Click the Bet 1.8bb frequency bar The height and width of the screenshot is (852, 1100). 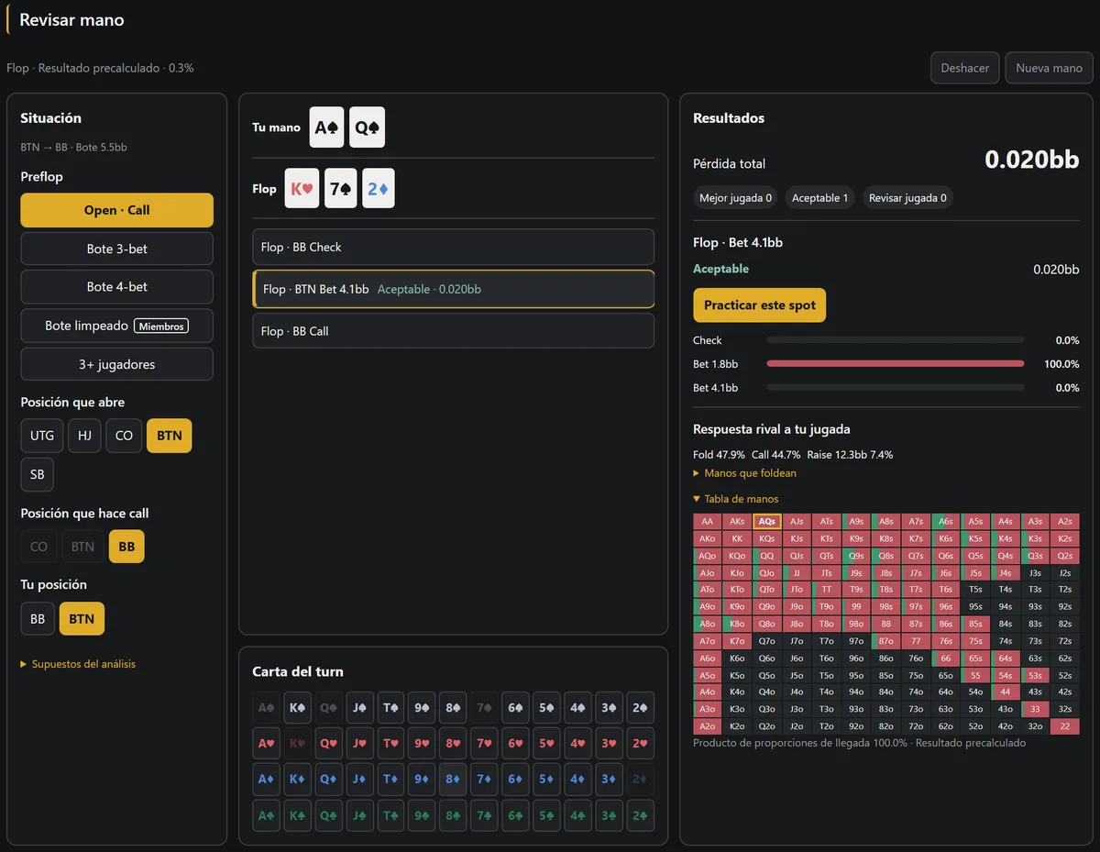896,364
